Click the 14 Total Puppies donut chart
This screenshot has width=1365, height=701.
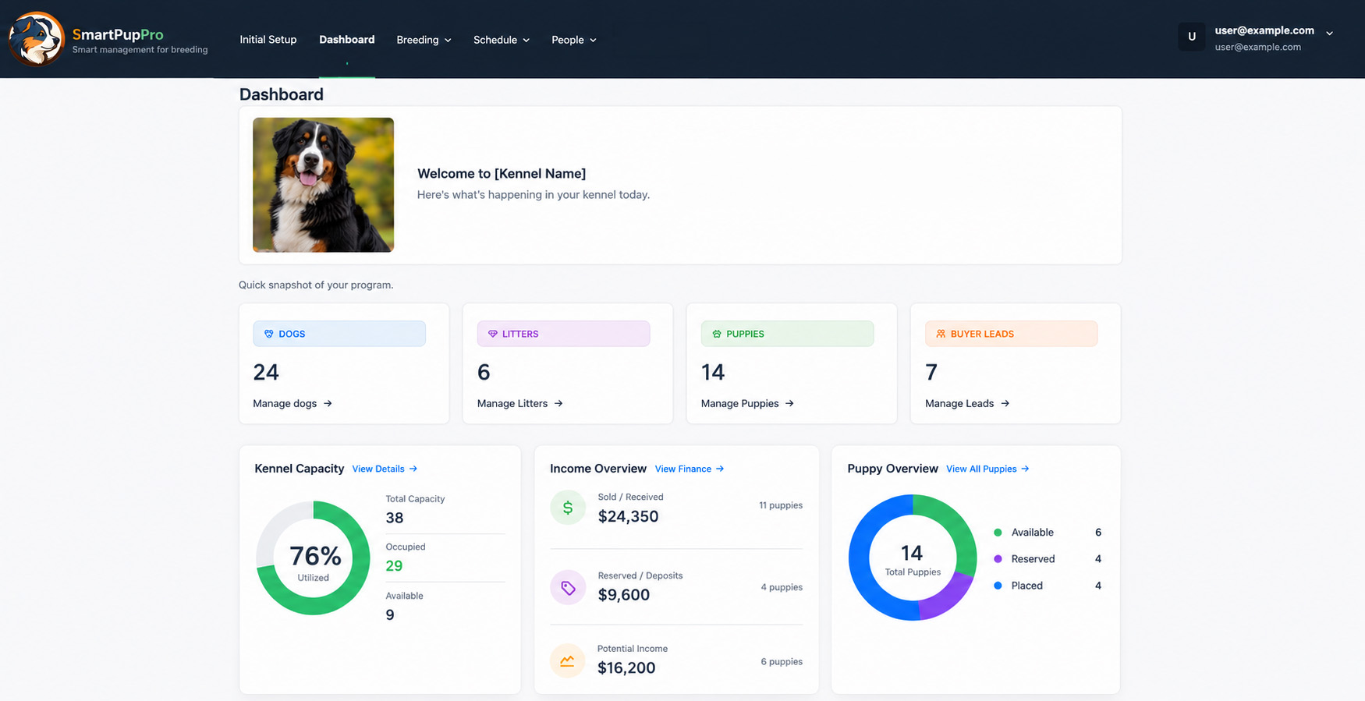pos(913,558)
